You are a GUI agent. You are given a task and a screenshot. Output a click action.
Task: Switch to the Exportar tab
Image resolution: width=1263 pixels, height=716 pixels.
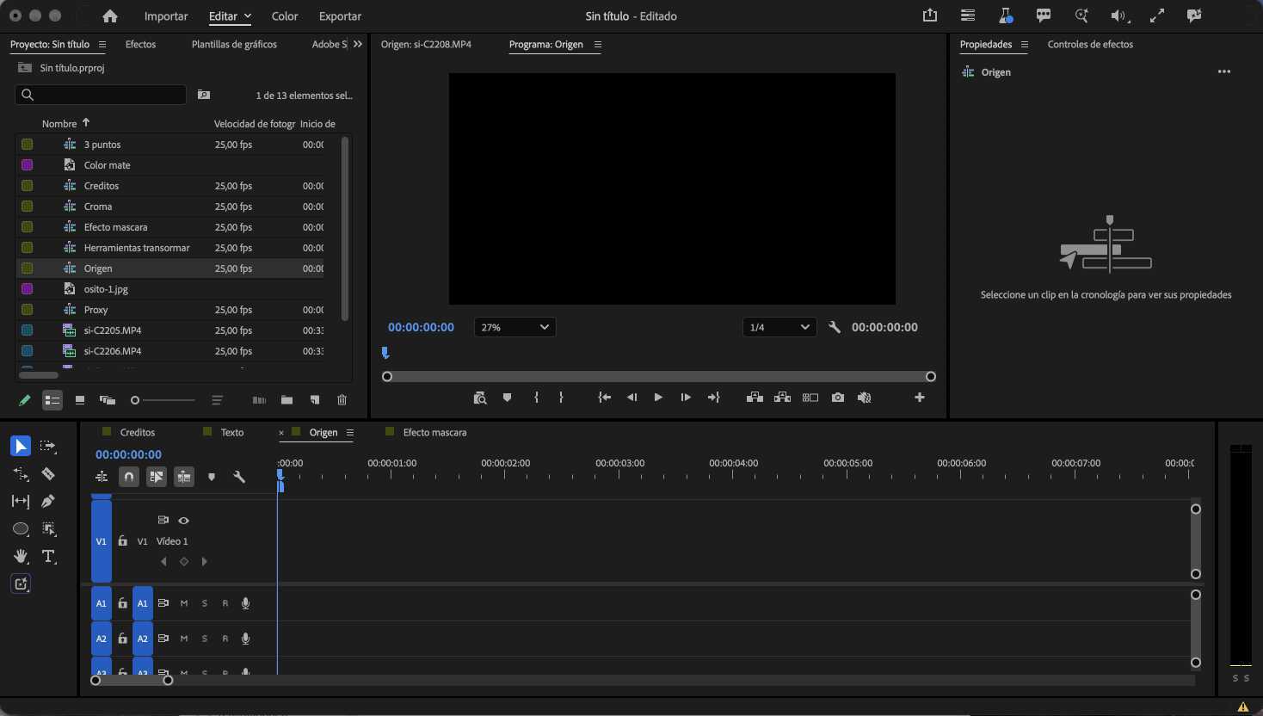tap(340, 16)
